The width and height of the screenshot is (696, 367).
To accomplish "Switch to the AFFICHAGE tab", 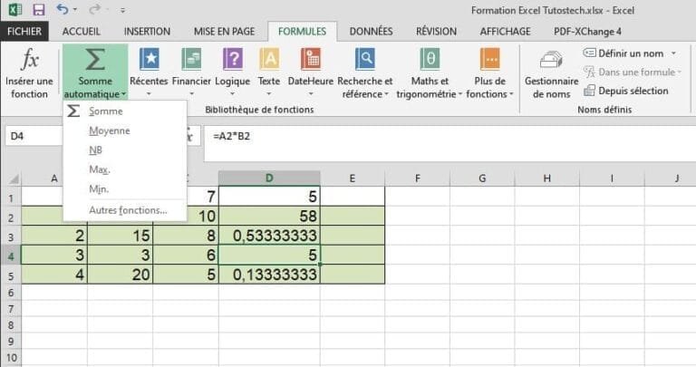I will (x=505, y=32).
